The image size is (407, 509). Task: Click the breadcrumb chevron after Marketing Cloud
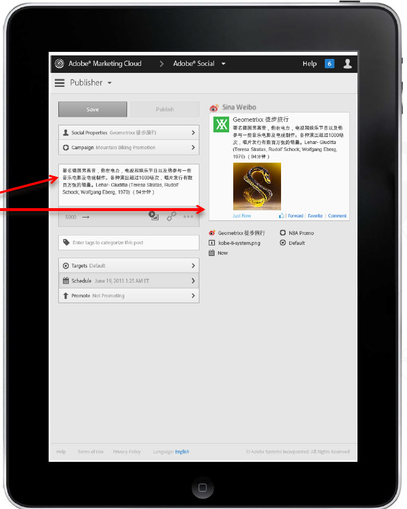click(x=162, y=64)
